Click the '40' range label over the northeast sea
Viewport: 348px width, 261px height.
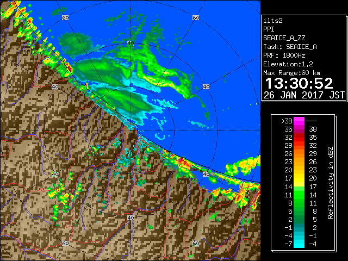click(x=206, y=86)
